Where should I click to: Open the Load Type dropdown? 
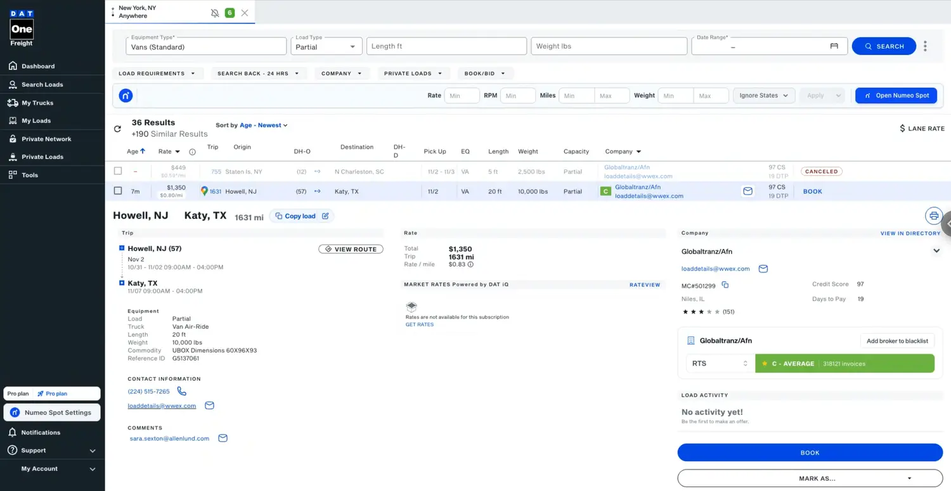[326, 46]
